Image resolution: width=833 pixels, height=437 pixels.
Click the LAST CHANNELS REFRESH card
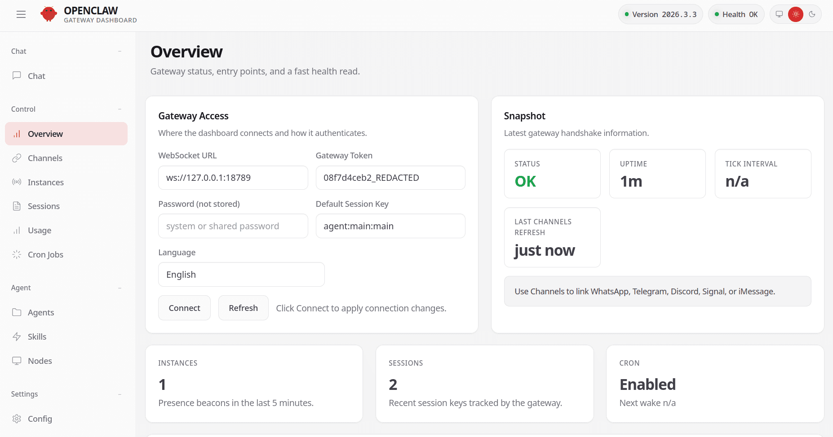552,237
